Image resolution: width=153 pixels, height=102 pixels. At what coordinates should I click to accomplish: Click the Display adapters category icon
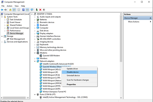[38, 33]
